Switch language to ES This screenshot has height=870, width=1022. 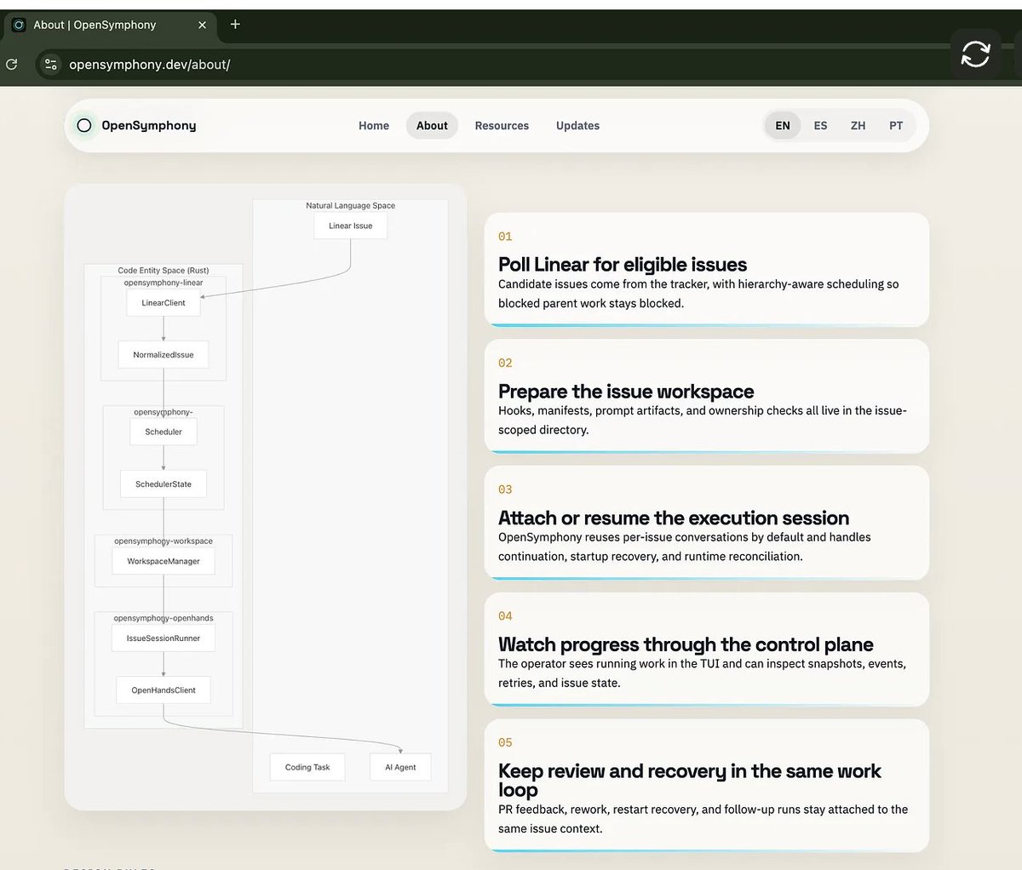pyautogui.click(x=820, y=125)
